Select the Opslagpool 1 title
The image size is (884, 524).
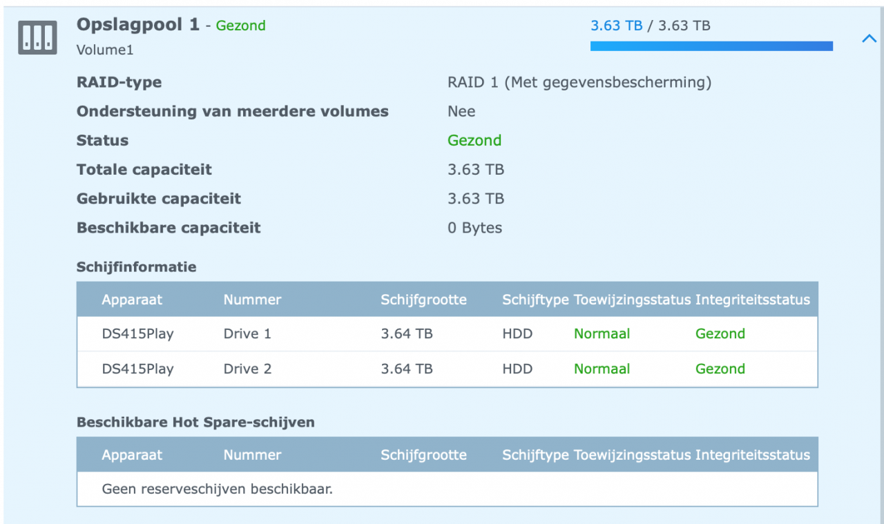click(138, 25)
